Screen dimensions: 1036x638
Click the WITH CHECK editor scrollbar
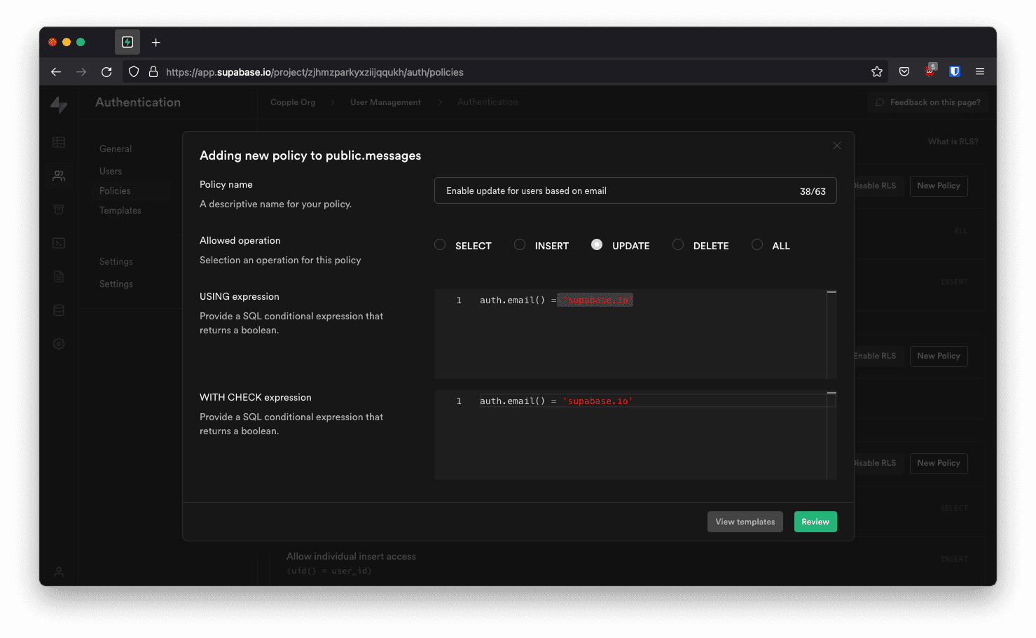(832, 435)
